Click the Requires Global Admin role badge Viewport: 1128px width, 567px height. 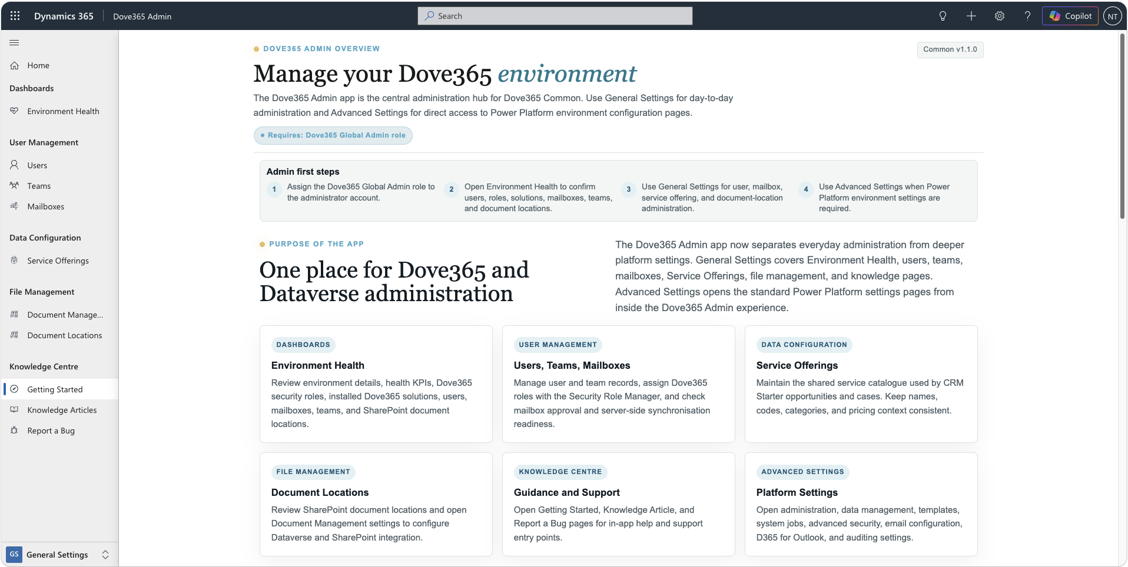[x=333, y=135]
